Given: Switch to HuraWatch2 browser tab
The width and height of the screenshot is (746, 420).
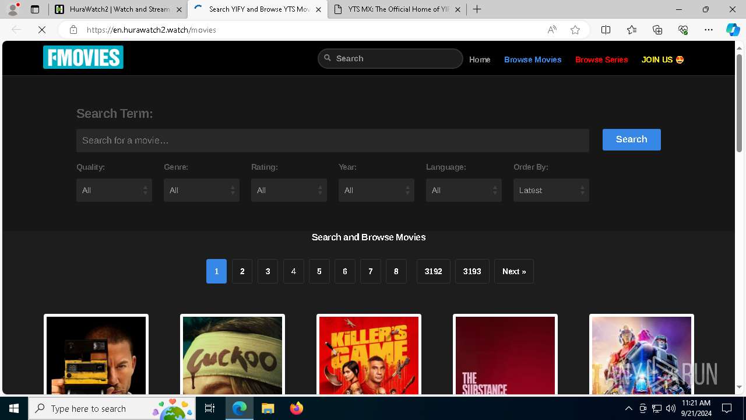Looking at the screenshot, I should coord(117,9).
